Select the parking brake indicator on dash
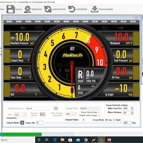This screenshot has height=143, width=143. pos(38,28)
